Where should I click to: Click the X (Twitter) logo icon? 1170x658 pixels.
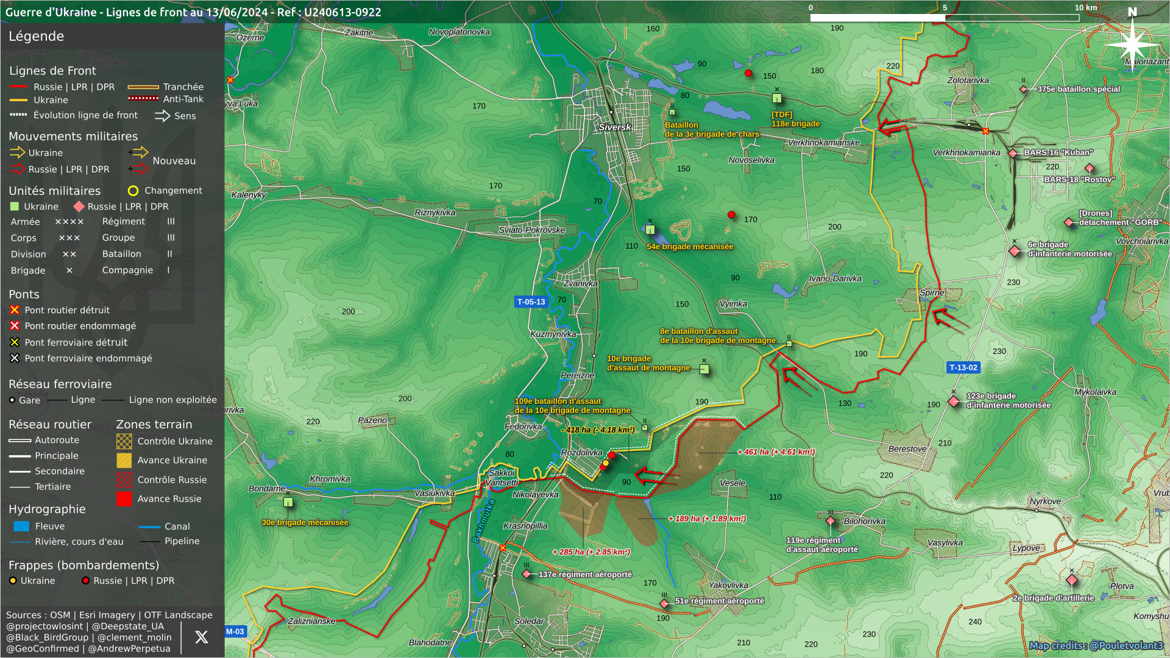tap(201, 637)
